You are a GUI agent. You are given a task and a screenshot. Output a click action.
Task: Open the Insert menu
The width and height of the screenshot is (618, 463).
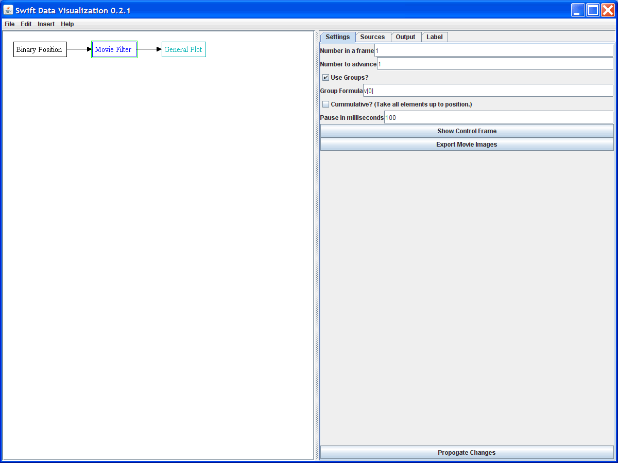[46, 24]
